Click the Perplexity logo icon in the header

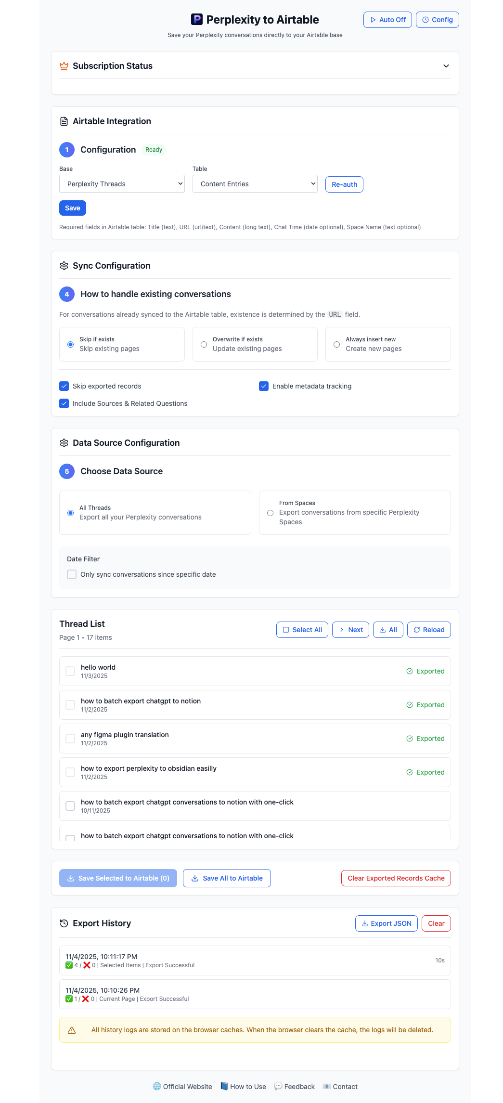click(196, 20)
